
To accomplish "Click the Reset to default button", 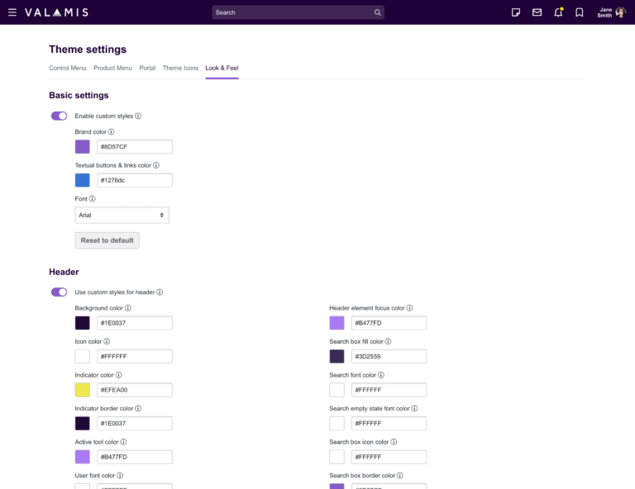I will pos(107,240).
